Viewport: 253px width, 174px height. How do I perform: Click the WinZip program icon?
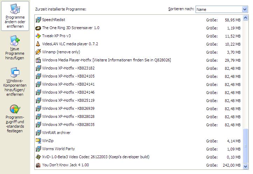tap(38, 141)
